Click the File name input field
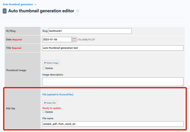The width and height of the screenshot is (190, 132). coord(113,124)
